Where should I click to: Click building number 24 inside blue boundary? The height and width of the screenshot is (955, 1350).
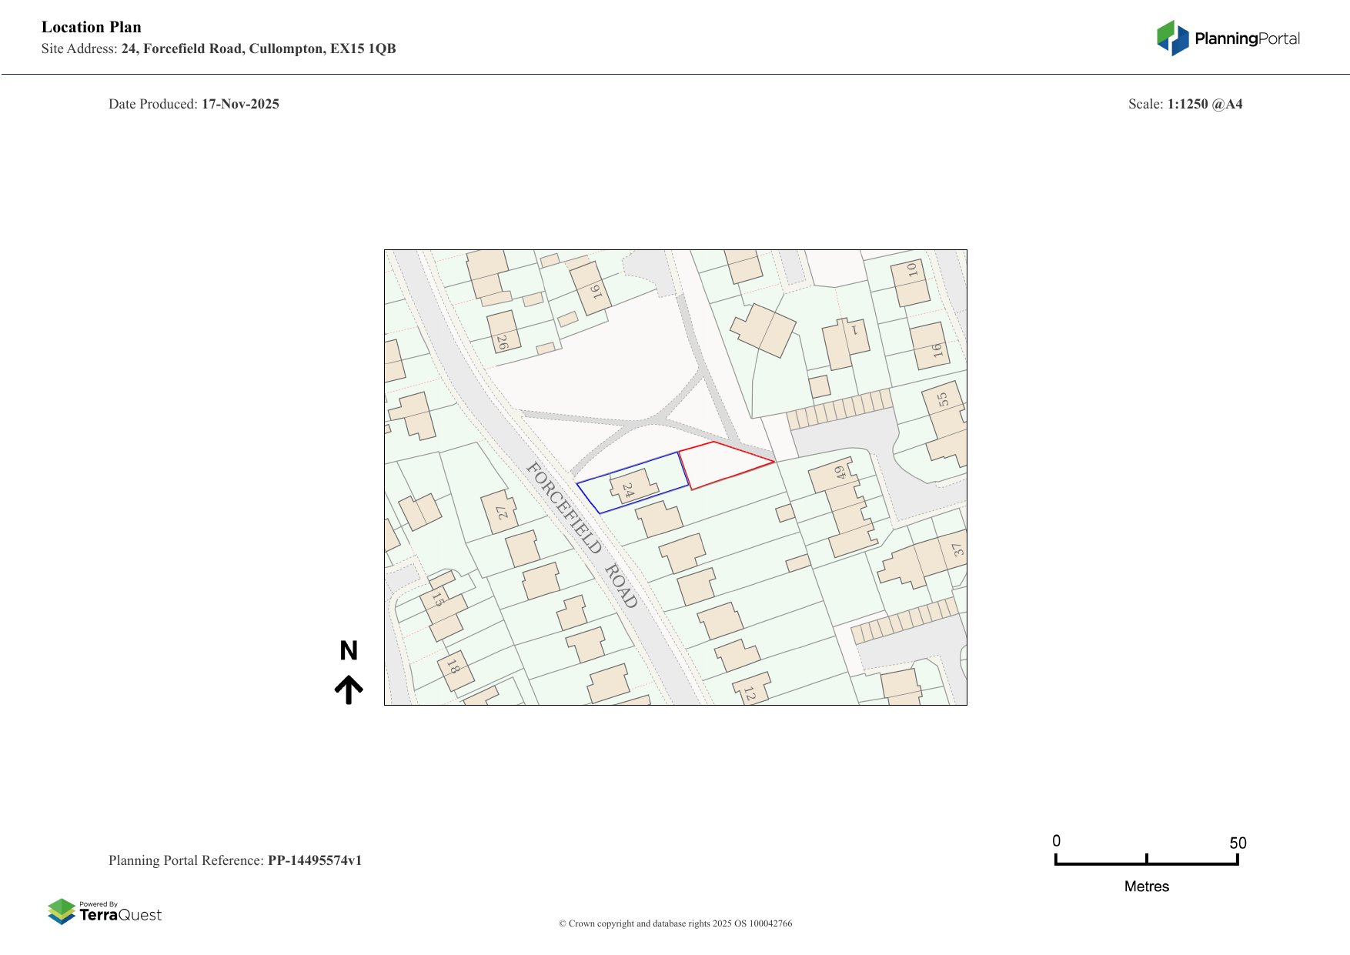[631, 489]
